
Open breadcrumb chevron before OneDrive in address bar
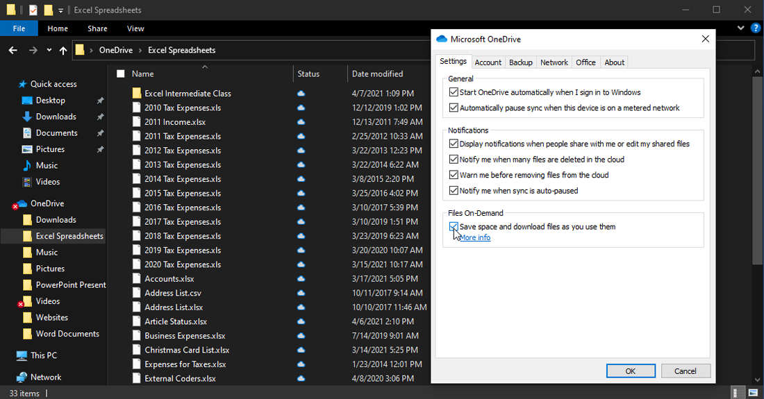(91, 50)
